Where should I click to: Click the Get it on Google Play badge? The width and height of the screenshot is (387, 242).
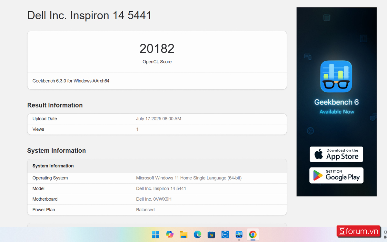click(336, 175)
